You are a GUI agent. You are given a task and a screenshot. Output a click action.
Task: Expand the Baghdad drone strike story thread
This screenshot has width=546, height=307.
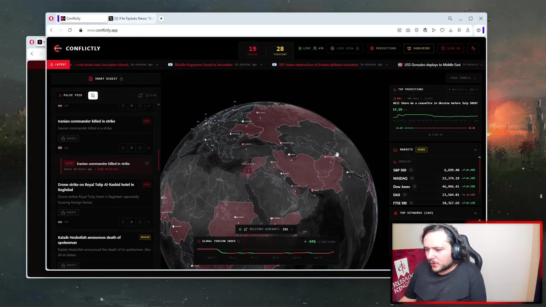click(x=148, y=222)
